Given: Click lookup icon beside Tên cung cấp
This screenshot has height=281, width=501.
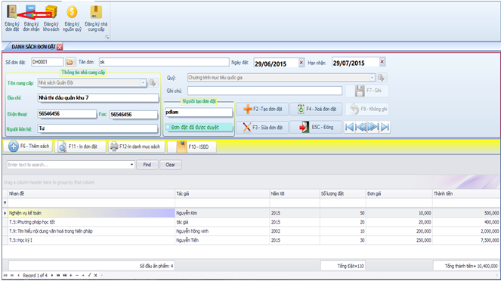Looking at the screenshot, I should (x=153, y=82).
